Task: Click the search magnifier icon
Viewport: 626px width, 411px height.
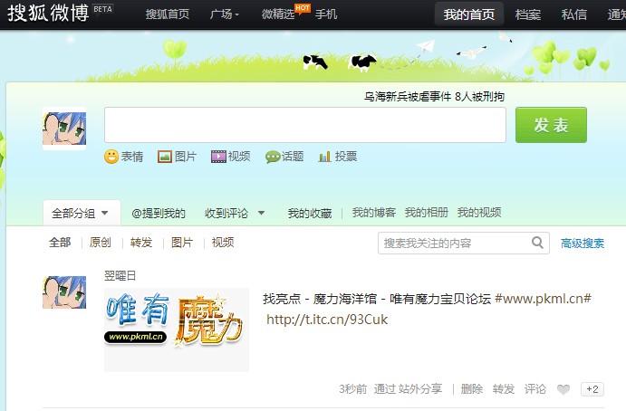Action: pos(538,243)
